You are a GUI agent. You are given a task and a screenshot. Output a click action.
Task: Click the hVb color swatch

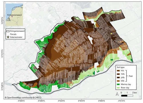[x=118, y=74]
